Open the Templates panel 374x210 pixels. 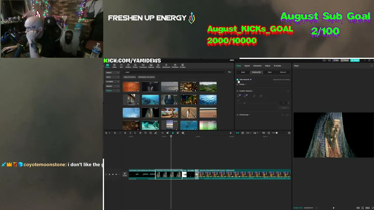(x=175, y=66)
